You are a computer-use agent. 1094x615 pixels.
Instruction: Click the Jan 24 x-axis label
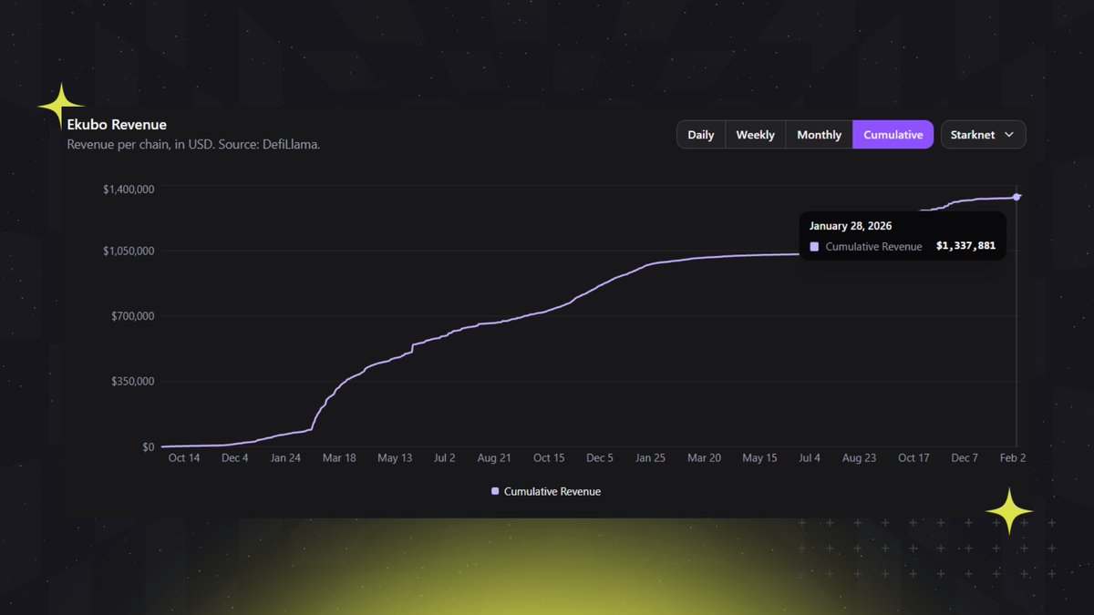pos(285,458)
